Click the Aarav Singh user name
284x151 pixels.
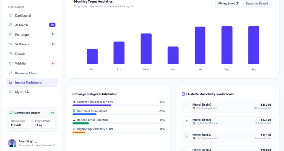point(26,141)
